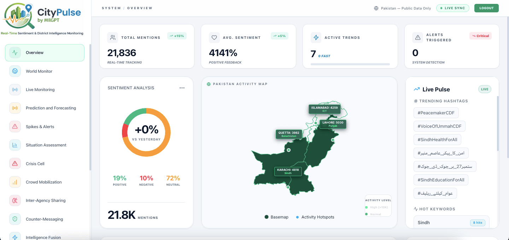The height and width of the screenshot is (240, 509).
Task: Select Prediction and Forecasting menu item
Action: point(45,108)
